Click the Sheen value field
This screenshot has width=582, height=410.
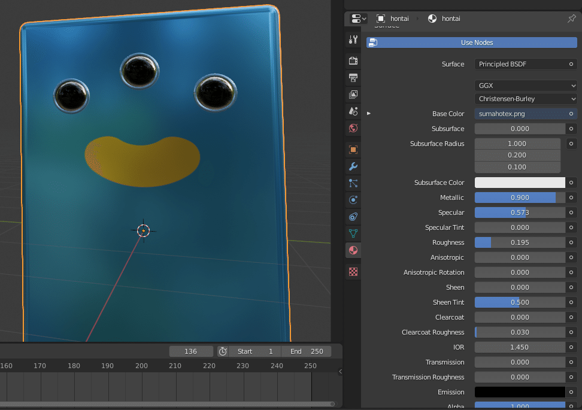pyautogui.click(x=520, y=287)
